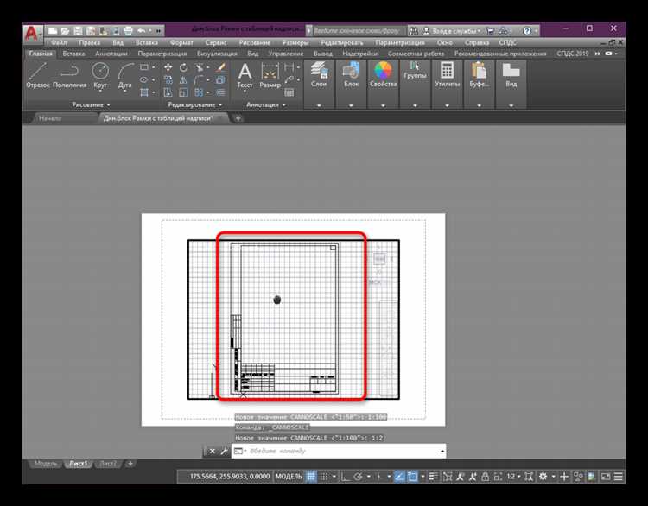Open the Сервис menu
This screenshot has width=648, height=506.
click(x=216, y=42)
